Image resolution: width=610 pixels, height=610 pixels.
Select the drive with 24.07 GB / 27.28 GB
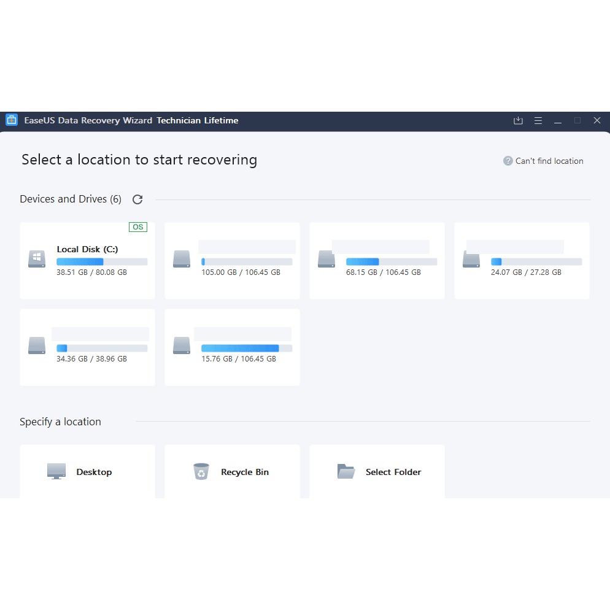tap(522, 261)
